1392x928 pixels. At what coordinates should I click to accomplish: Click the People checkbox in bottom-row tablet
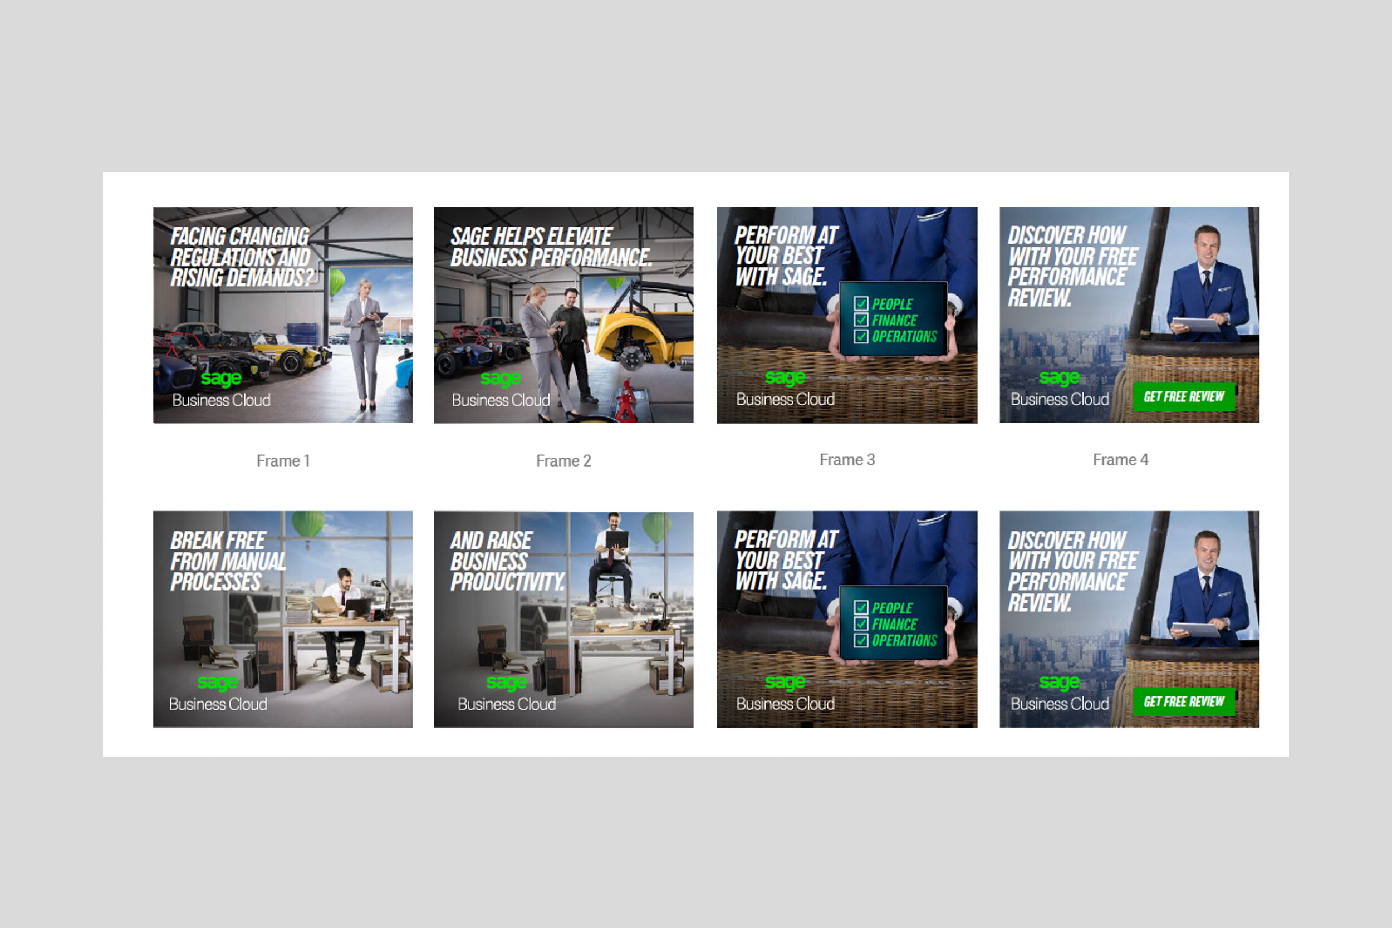click(x=861, y=608)
